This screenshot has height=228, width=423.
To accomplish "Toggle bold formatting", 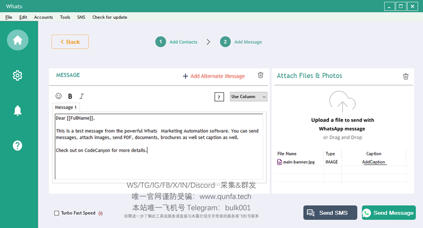I will [x=70, y=96].
